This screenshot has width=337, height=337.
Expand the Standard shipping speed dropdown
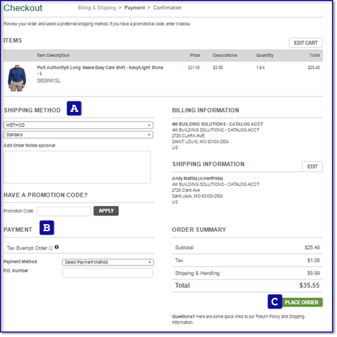coord(78,135)
